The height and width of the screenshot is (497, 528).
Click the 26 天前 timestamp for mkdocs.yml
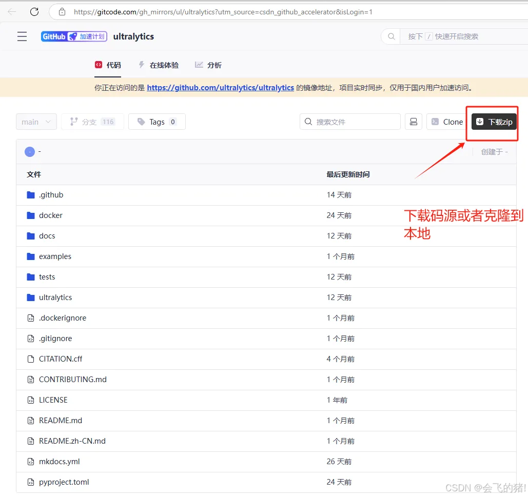coord(339,462)
